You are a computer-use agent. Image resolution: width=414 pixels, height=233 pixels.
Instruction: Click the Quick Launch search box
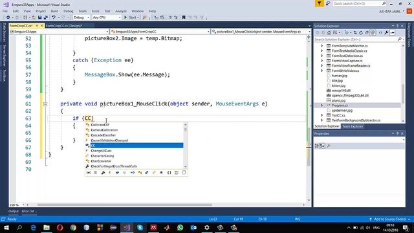359,3
